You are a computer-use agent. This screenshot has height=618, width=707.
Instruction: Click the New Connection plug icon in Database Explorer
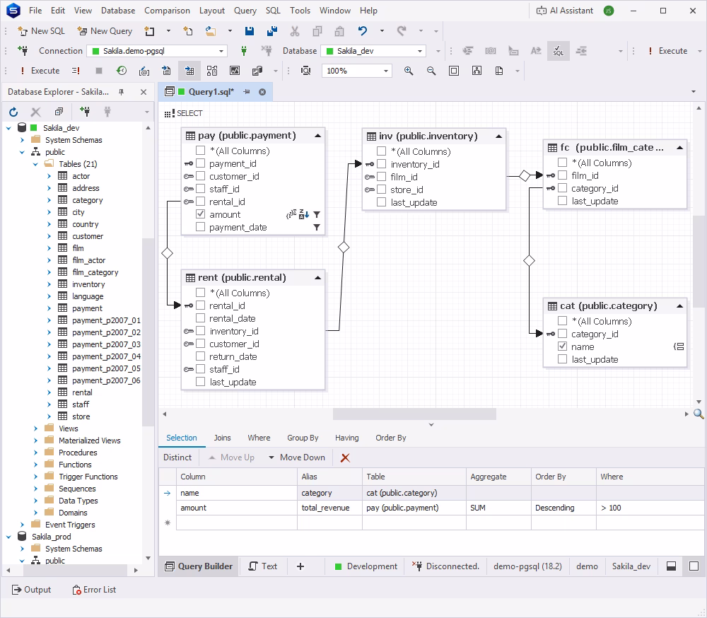pos(84,112)
